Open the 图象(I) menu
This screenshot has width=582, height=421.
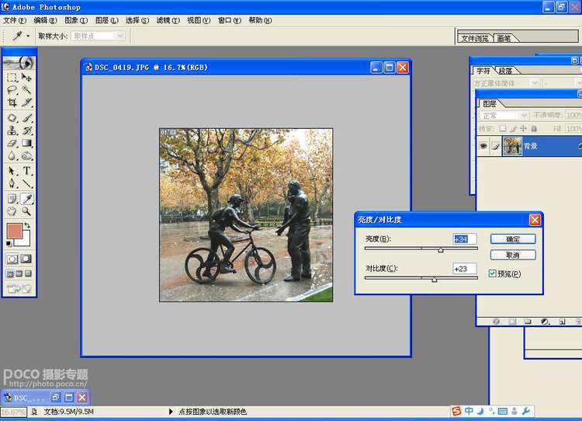coord(76,20)
